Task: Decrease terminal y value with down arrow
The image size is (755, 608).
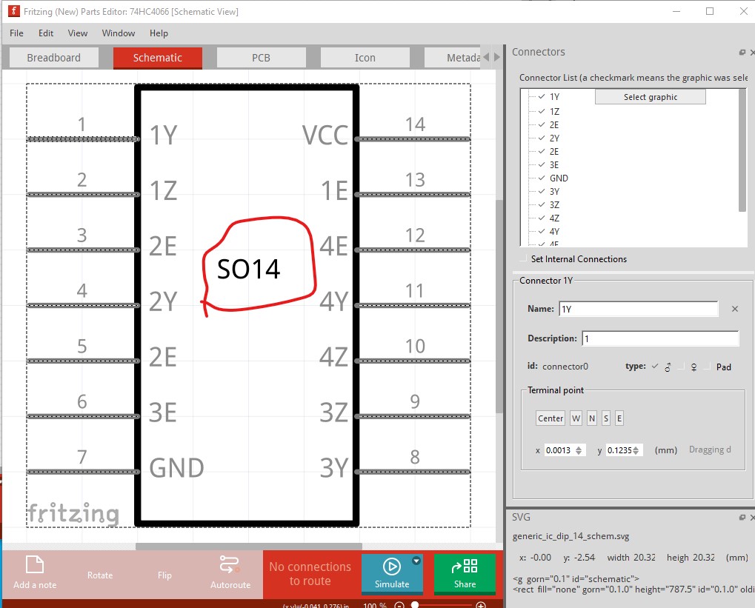Action: coord(636,453)
